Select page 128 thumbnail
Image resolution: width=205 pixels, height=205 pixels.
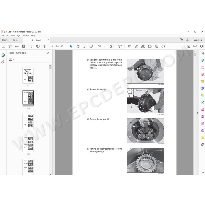(x=28, y=144)
